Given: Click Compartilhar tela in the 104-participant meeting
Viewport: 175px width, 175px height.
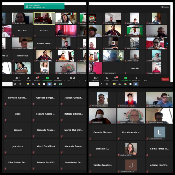Looking at the screenshot, I should point(125,79).
